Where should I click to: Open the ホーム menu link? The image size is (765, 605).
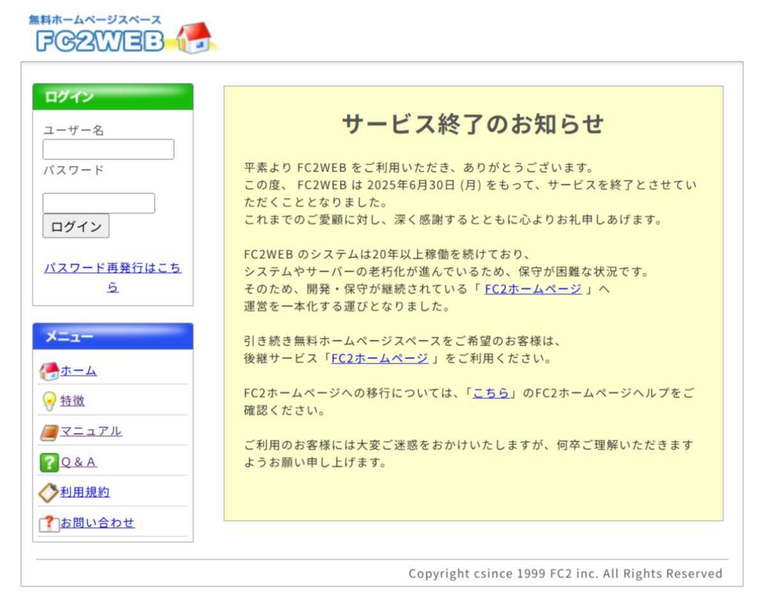[78, 370]
